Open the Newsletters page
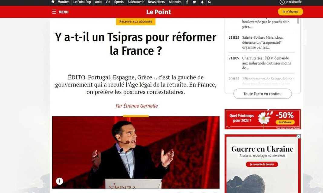The height and width of the screenshot is (193, 323). [156, 2]
